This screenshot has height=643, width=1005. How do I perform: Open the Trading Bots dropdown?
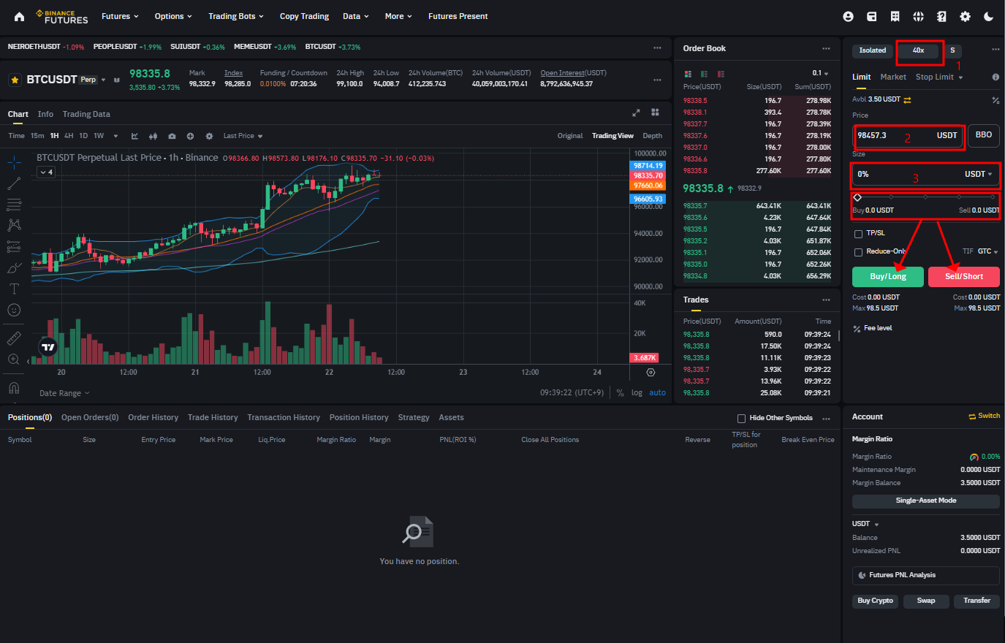click(236, 16)
